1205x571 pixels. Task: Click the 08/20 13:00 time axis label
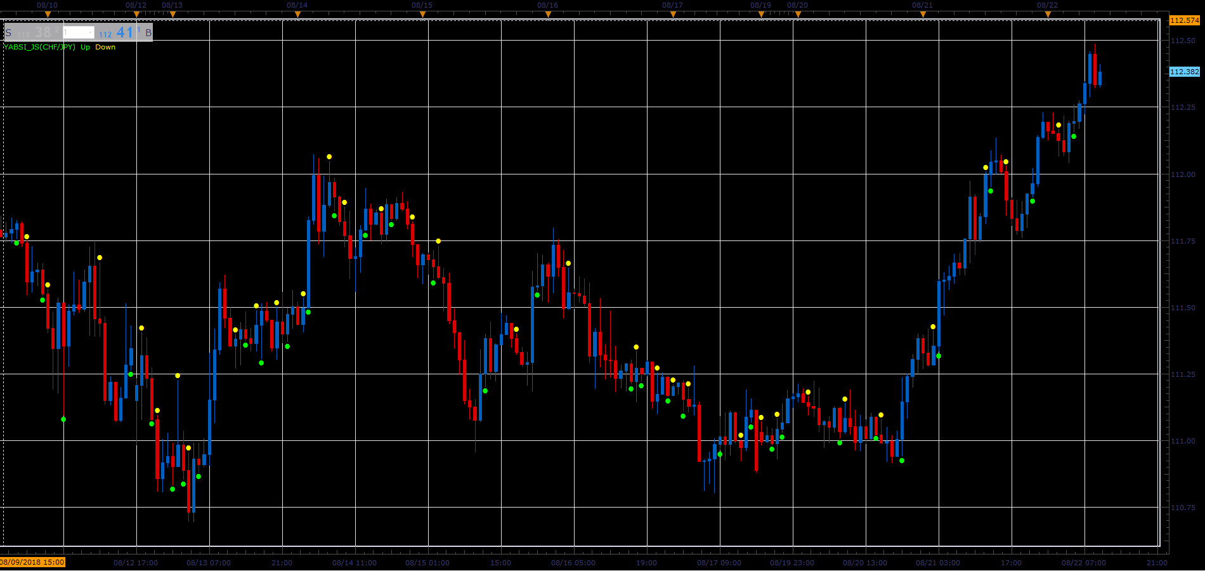(865, 563)
